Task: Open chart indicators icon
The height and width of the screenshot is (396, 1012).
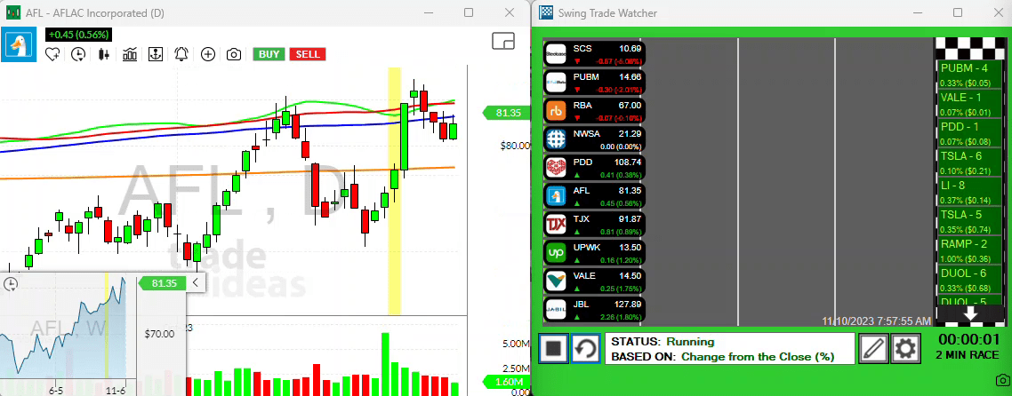Action: (130, 55)
